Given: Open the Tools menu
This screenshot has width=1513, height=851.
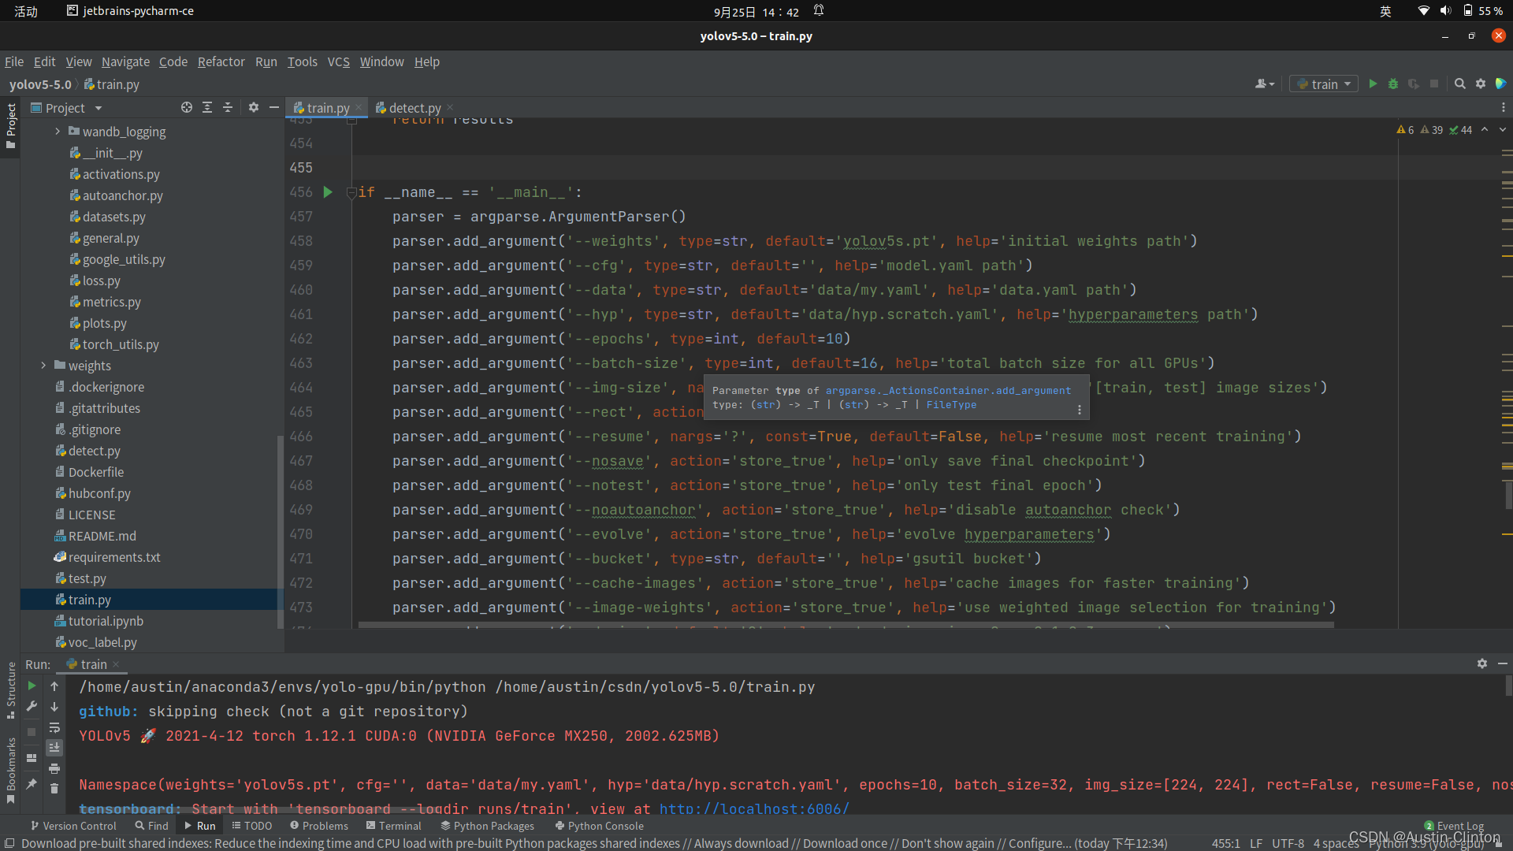Looking at the screenshot, I should tap(302, 61).
